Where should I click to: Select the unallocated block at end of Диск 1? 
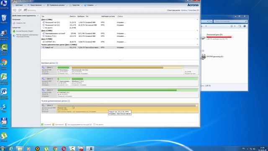[191, 70]
